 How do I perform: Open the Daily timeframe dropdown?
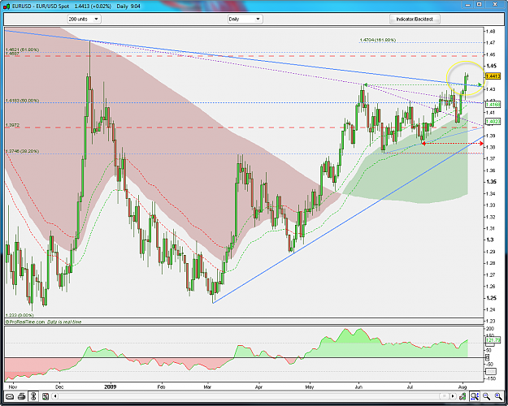(x=245, y=19)
